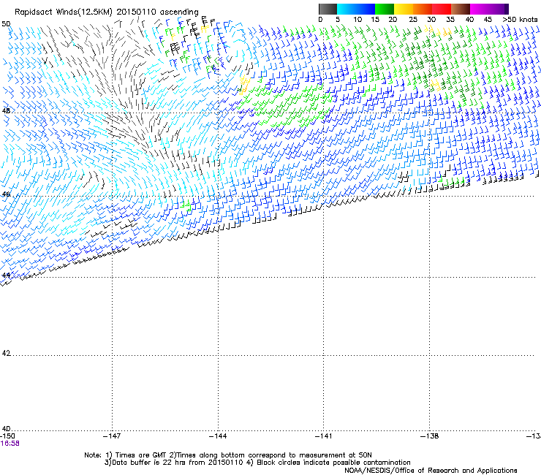Click the orange 25-30 knots legend color
541x475 pixels.
point(423,9)
